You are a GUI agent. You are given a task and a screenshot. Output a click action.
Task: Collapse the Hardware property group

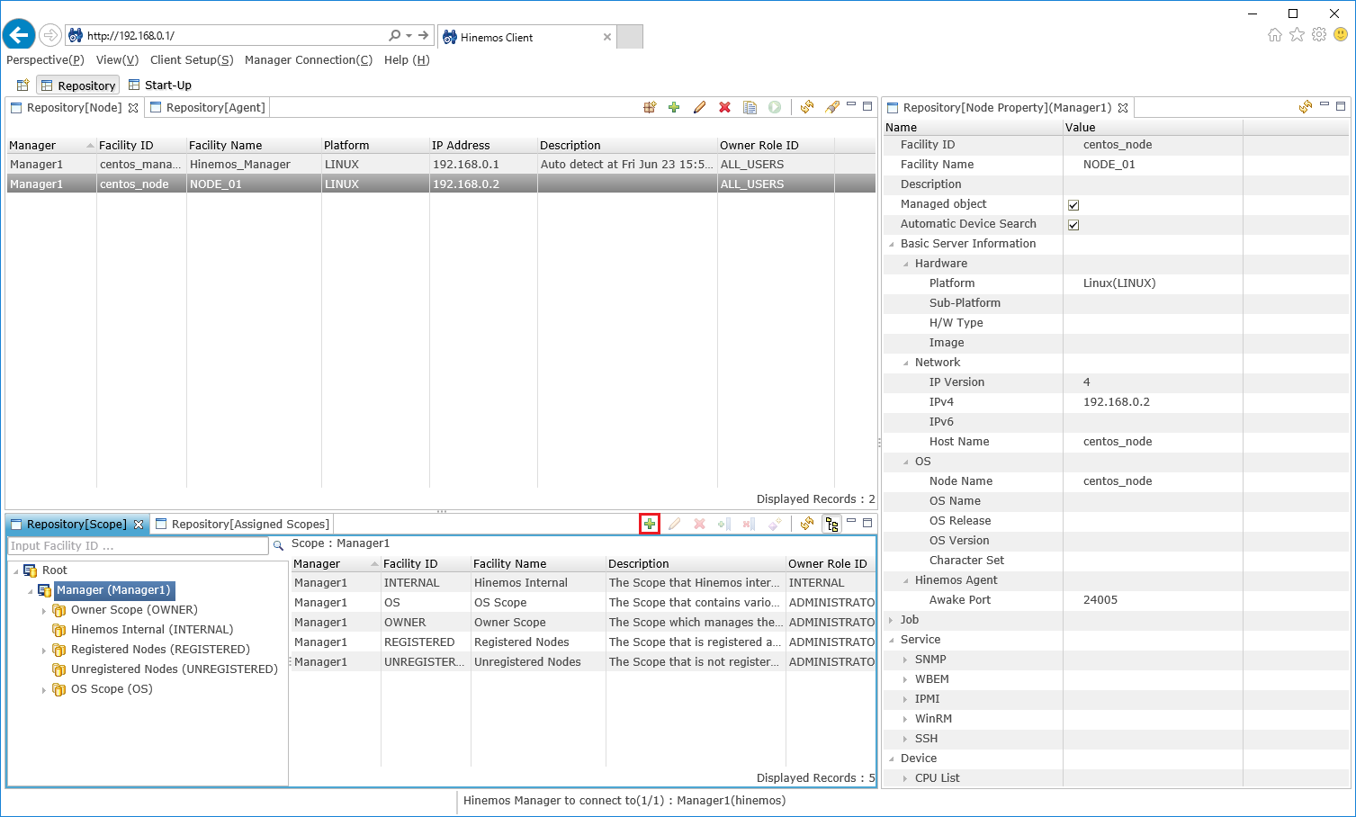906,264
